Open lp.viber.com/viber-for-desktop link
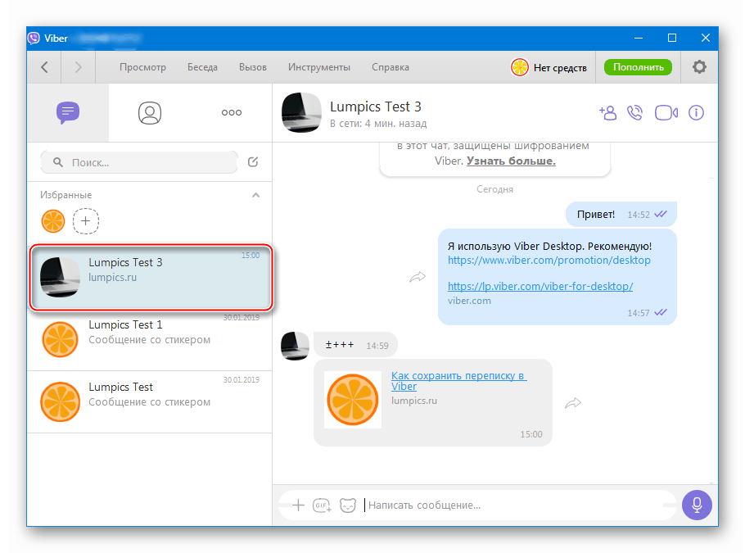The width and height of the screenshot is (745, 553). pos(540,286)
